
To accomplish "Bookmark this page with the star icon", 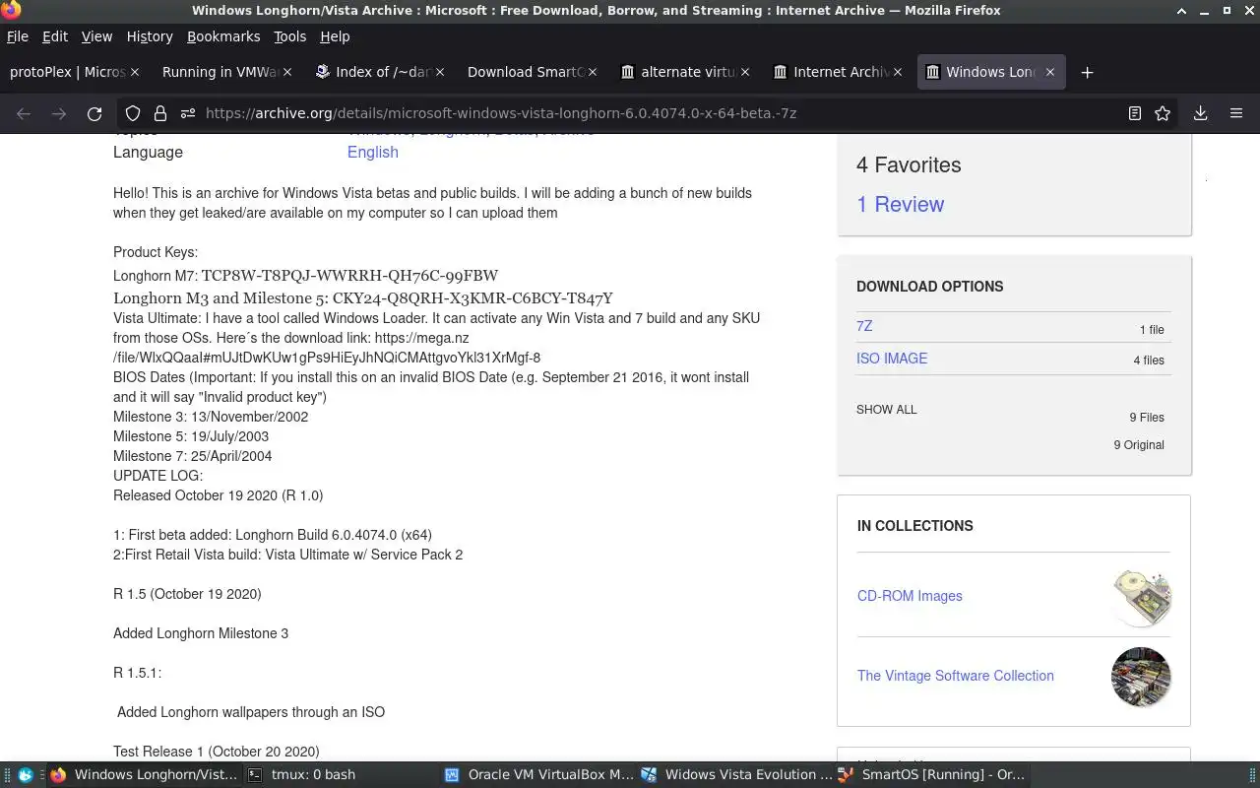I will click(1163, 113).
